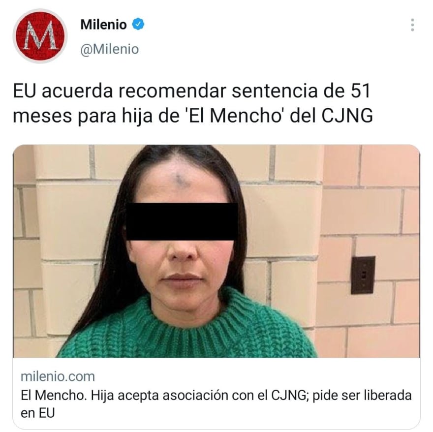Select the word 'CJNG' in the tweet text
Screen dimensions: 433x432
tap(347, 116)
